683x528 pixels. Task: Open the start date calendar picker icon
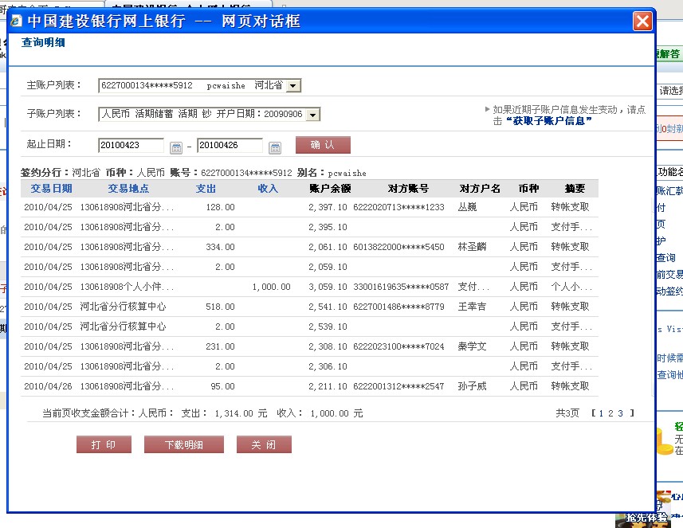point(176,148)
